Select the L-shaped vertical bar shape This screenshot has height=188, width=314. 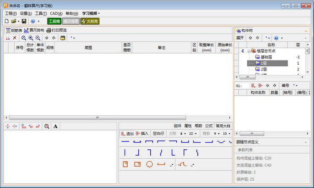click(x=173, y=152)
